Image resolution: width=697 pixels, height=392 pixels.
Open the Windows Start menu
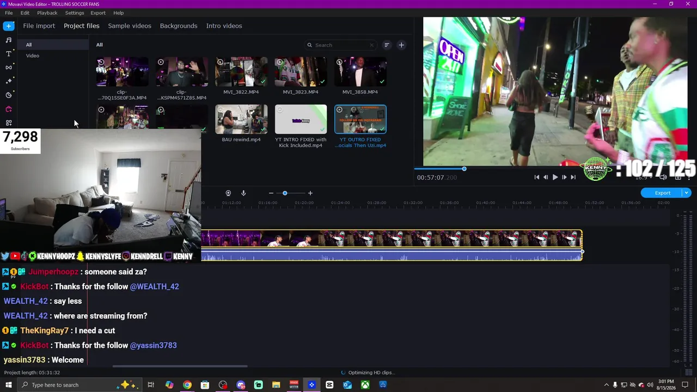coord(9,385)
